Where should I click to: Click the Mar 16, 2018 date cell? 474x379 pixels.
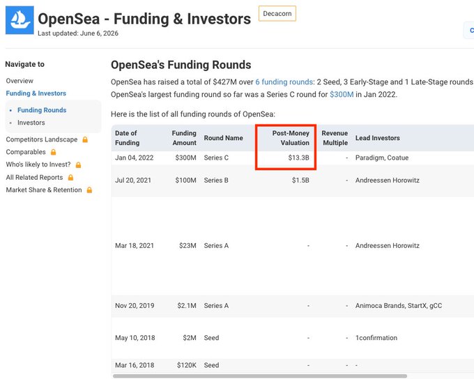point(135,365)
